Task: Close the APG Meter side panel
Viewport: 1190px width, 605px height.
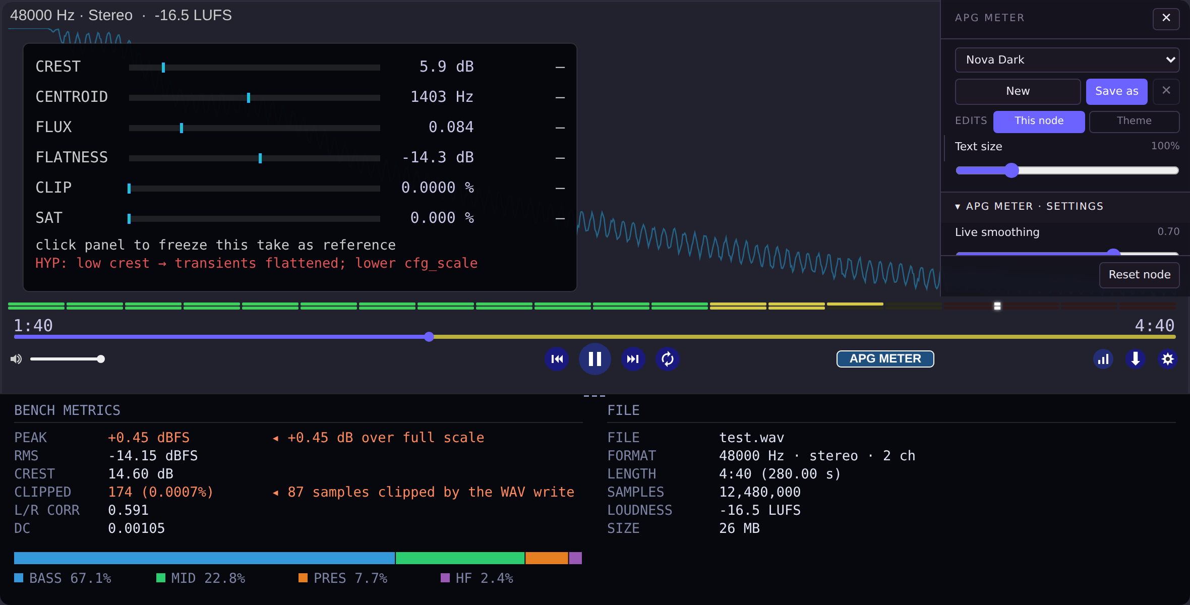Action: pyautogui.click(x=1166, y=18)
